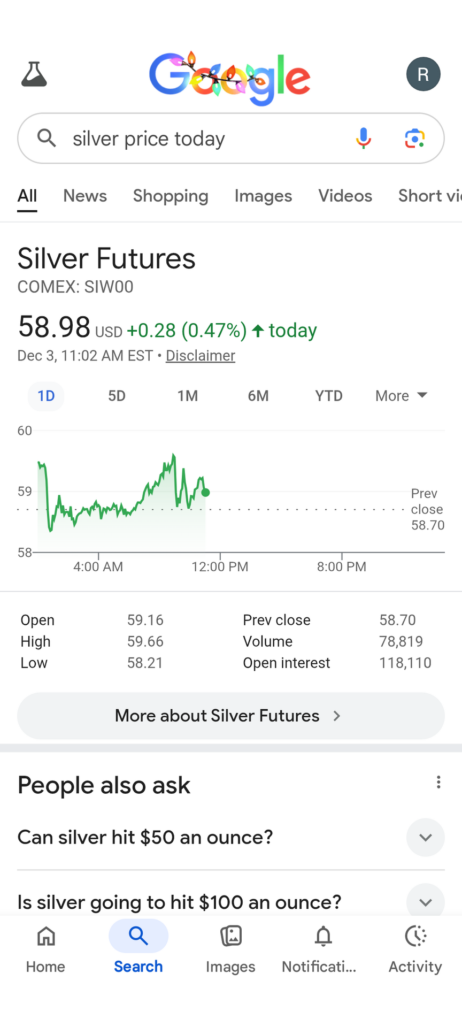Start voice search with microphone
Screen dimensions: 462x1027
[x=364, y=139]
